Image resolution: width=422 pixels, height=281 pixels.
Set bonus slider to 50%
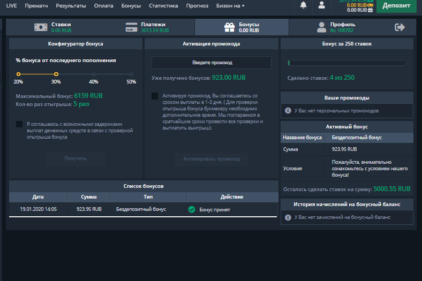[132, 74]
